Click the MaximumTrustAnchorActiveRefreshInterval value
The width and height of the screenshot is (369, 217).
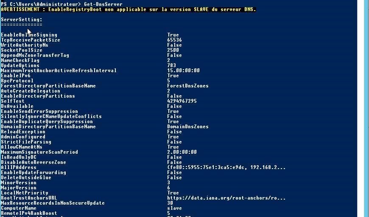tap(183, 70)
